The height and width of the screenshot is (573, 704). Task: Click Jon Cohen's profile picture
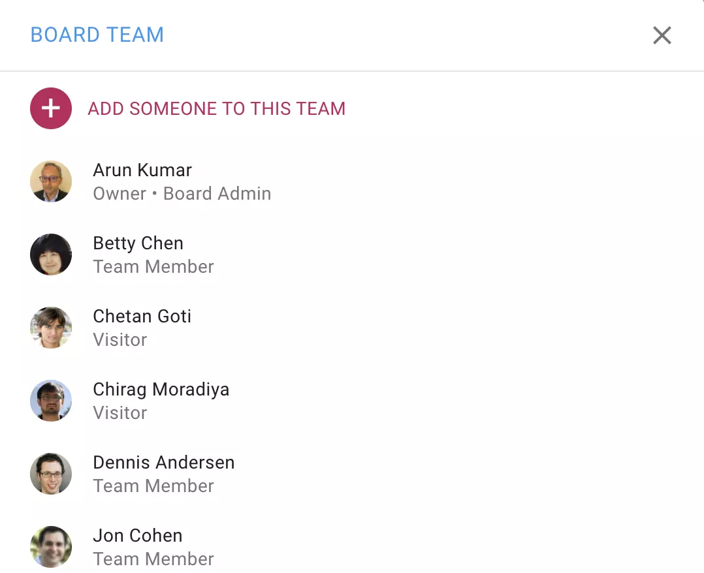(x=51, y=547)
